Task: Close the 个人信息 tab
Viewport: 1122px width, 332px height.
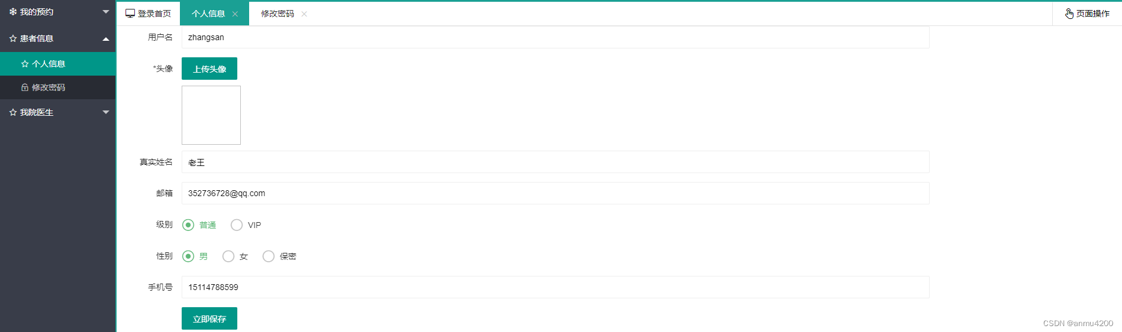Action: (x=235, y=14)
